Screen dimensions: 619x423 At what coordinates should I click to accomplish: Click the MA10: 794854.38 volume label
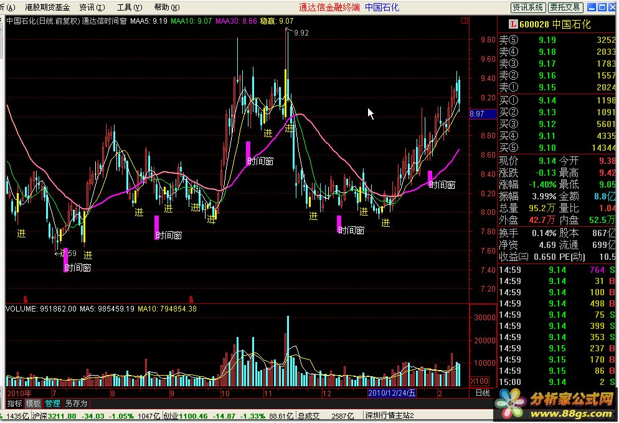pos(167,309)
